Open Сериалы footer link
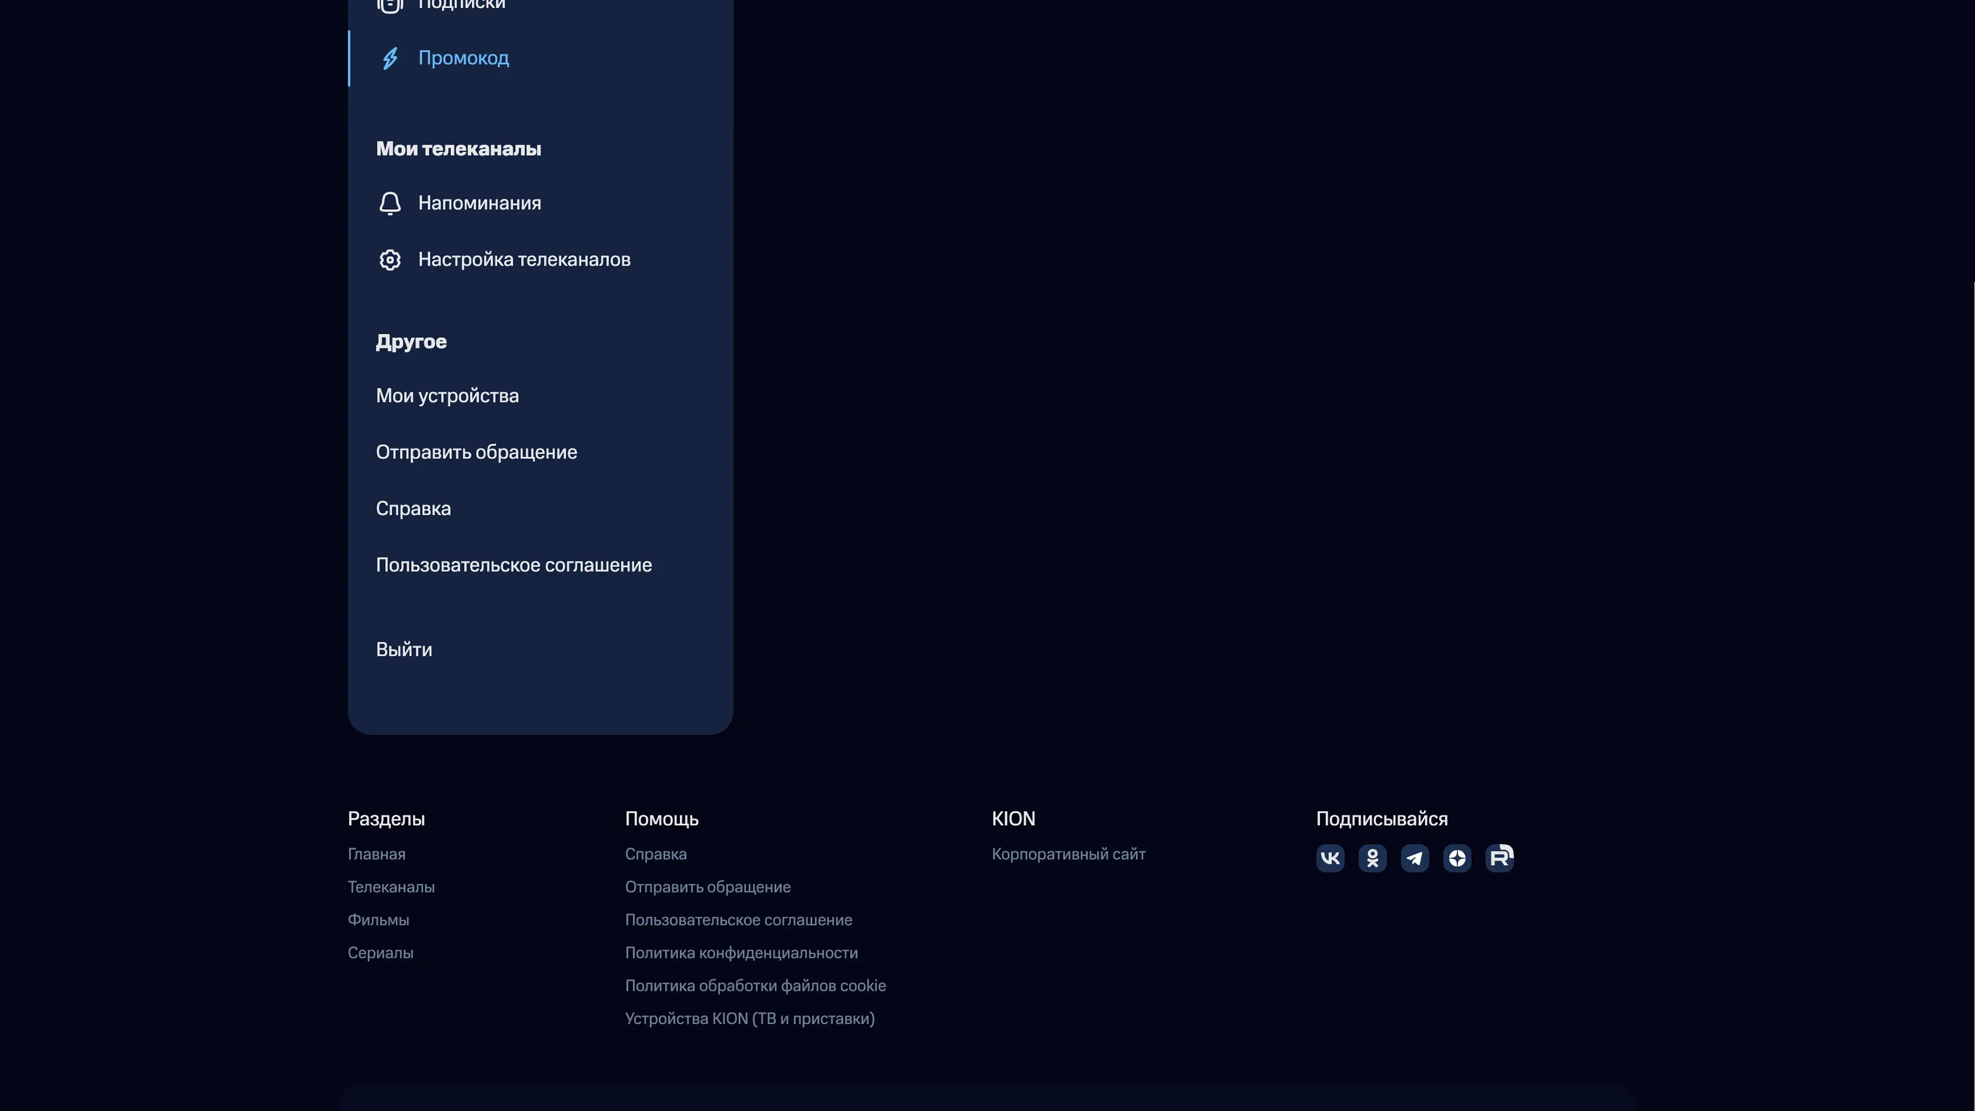This screenshot has height=1111, width=1975. [x=380, y=953]
